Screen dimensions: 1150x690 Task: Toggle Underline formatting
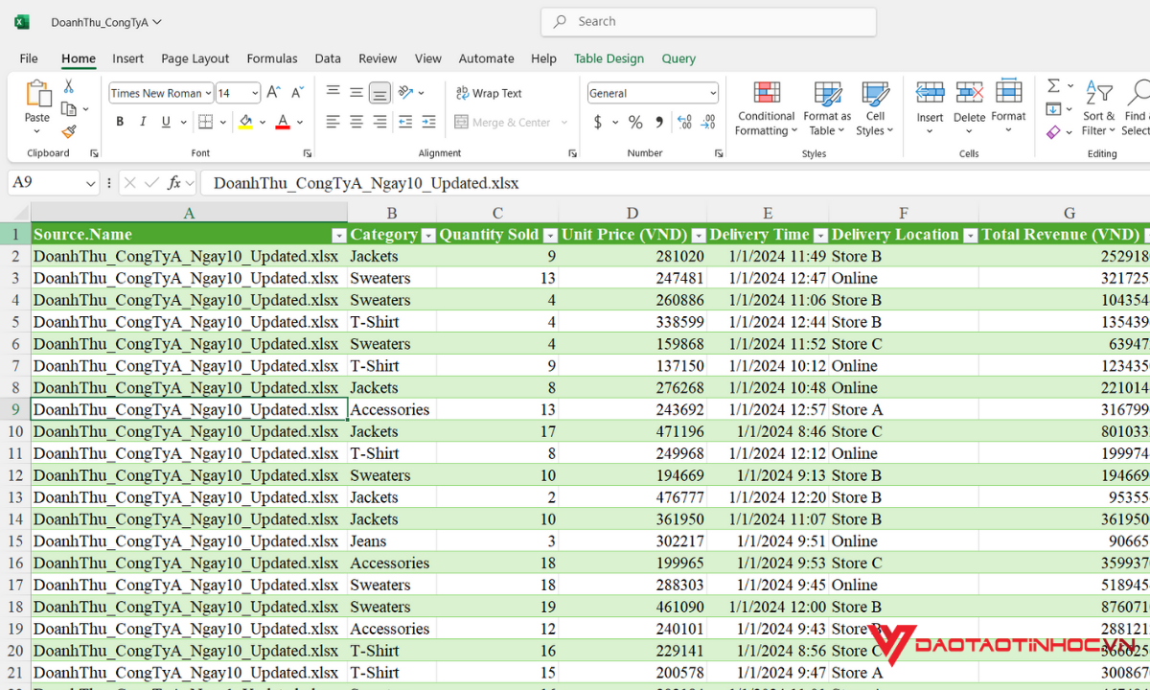click(x=166, y=122)
